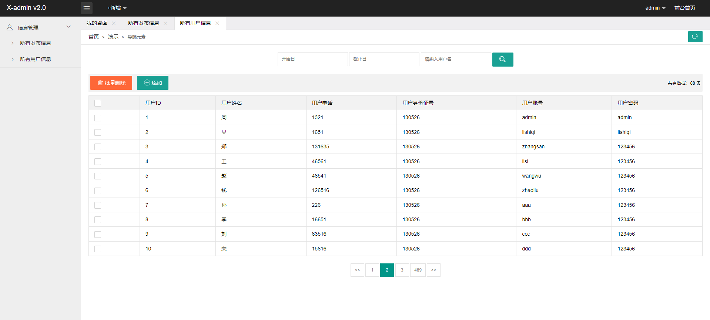Click current page 2 in pagination
Screen dimensions: 710x320
pos(387,270)
